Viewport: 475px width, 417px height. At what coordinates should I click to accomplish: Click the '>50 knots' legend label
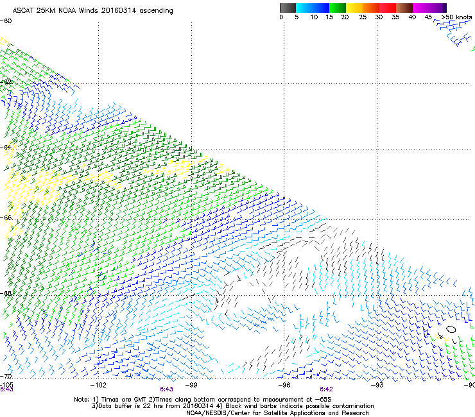[456, 17]
